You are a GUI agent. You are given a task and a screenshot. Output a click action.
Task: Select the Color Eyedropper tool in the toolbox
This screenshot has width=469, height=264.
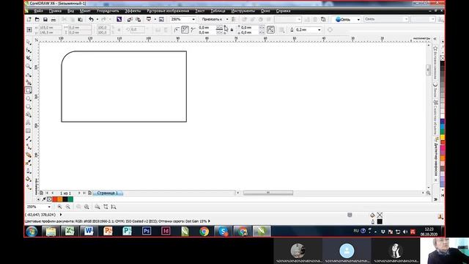pos(29,163)
